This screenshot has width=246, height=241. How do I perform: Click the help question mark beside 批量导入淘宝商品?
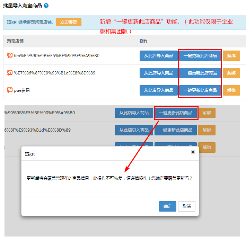[46, 6]
